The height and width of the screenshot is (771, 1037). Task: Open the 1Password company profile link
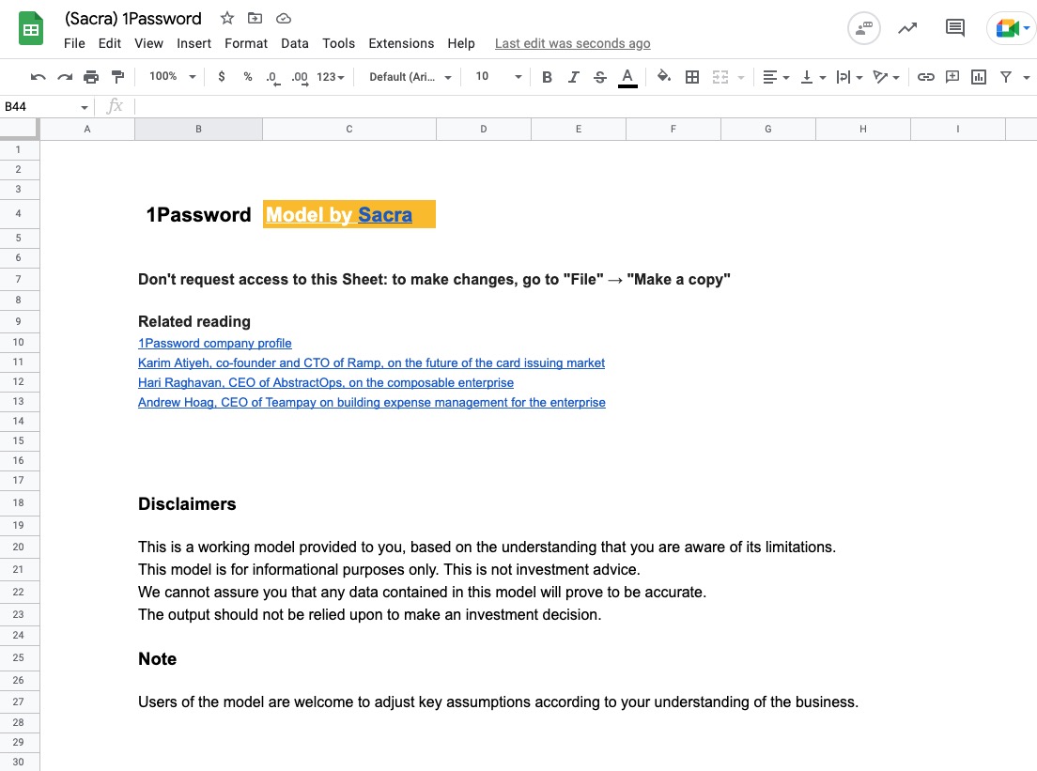[215, 343]
